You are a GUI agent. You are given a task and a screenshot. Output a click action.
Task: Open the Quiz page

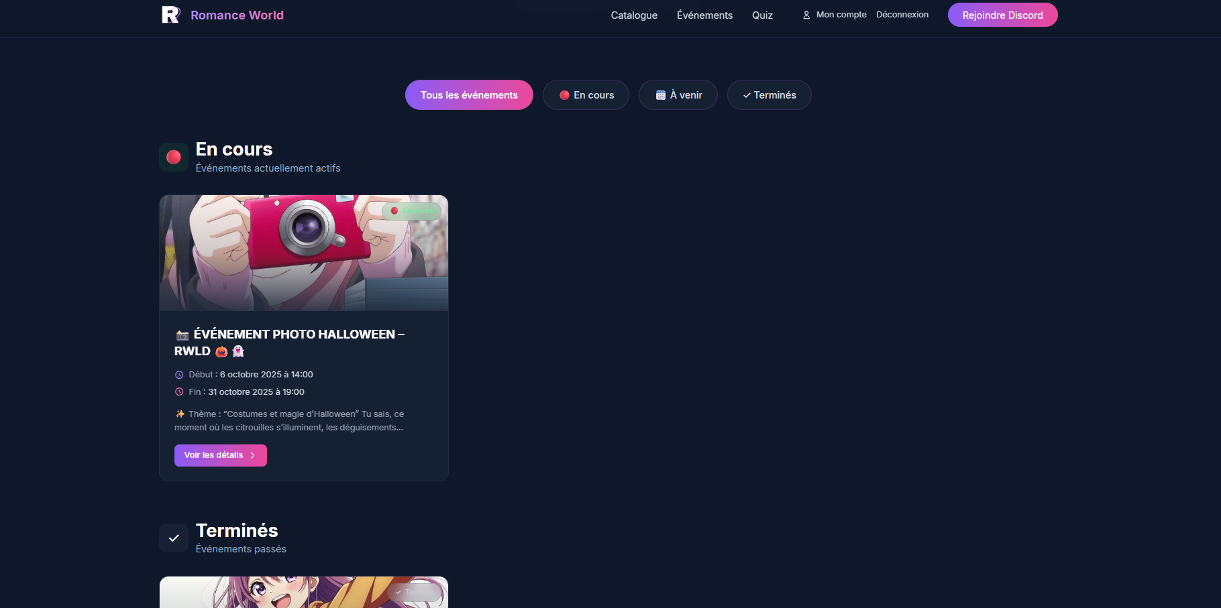(762, 15)
